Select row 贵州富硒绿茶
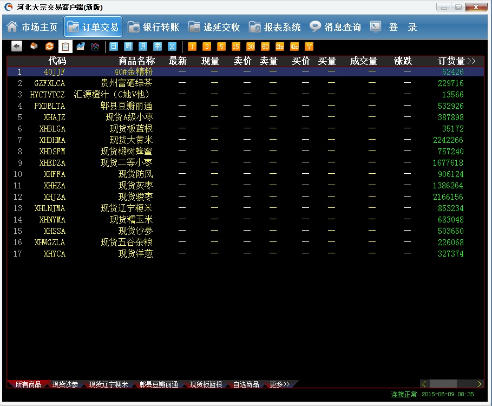The height and width of the screenshot is (406, 492). 245,83
